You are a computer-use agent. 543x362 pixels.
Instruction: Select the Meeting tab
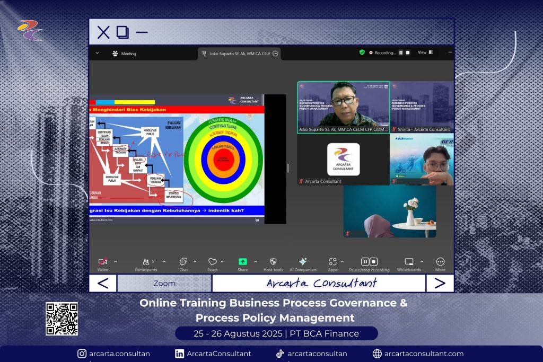pos(124,54)
